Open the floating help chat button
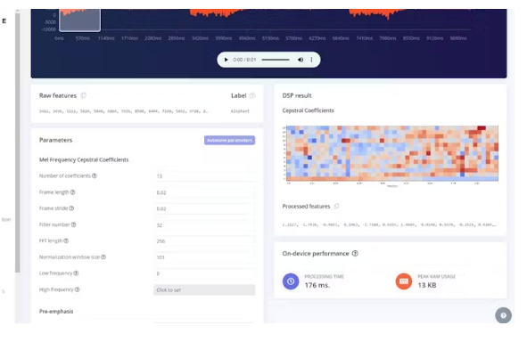Screen dimensions: 527x342 tap(503, 315)
